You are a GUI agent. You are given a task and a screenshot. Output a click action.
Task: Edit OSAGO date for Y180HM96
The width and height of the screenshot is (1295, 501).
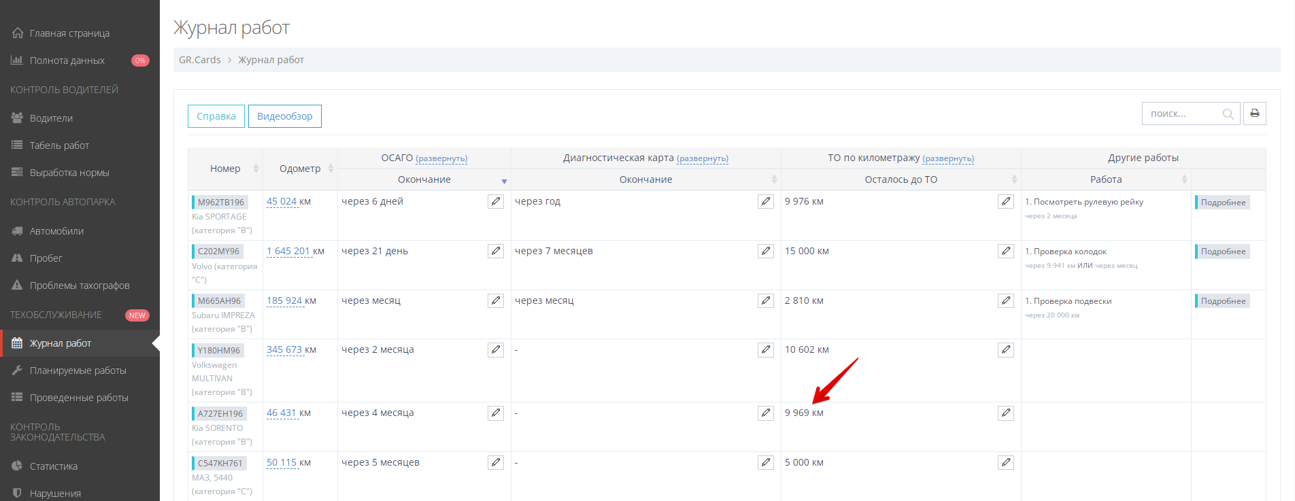[x=496, y=350]
